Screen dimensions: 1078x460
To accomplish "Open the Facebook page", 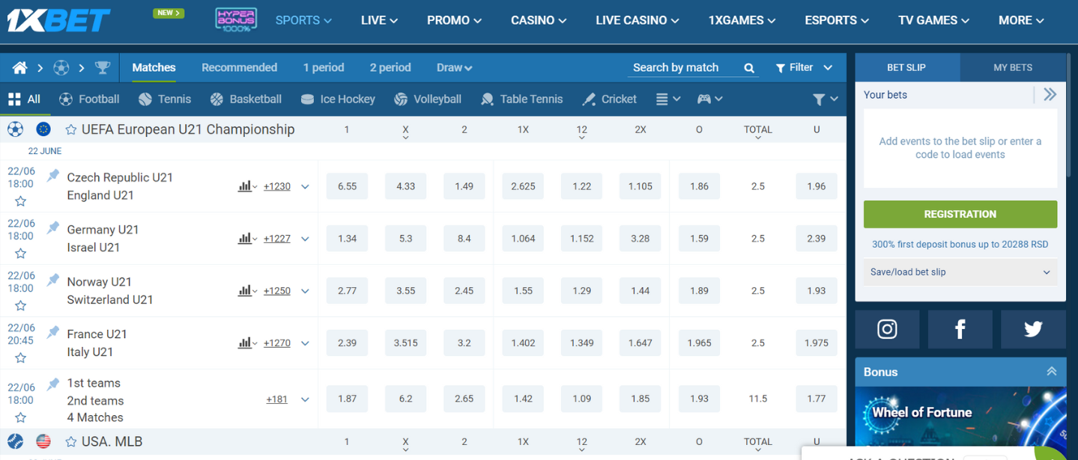I will 960,329.
